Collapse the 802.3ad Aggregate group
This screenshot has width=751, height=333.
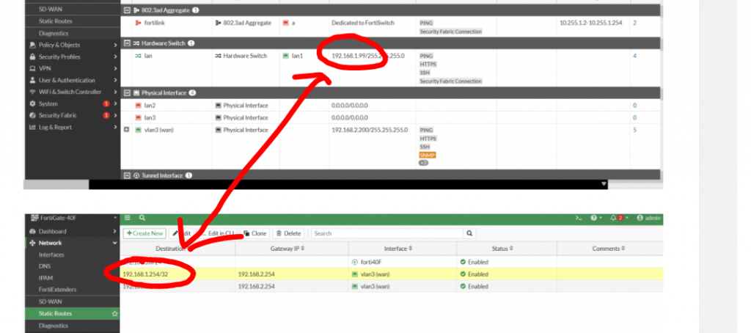point(127,10)
